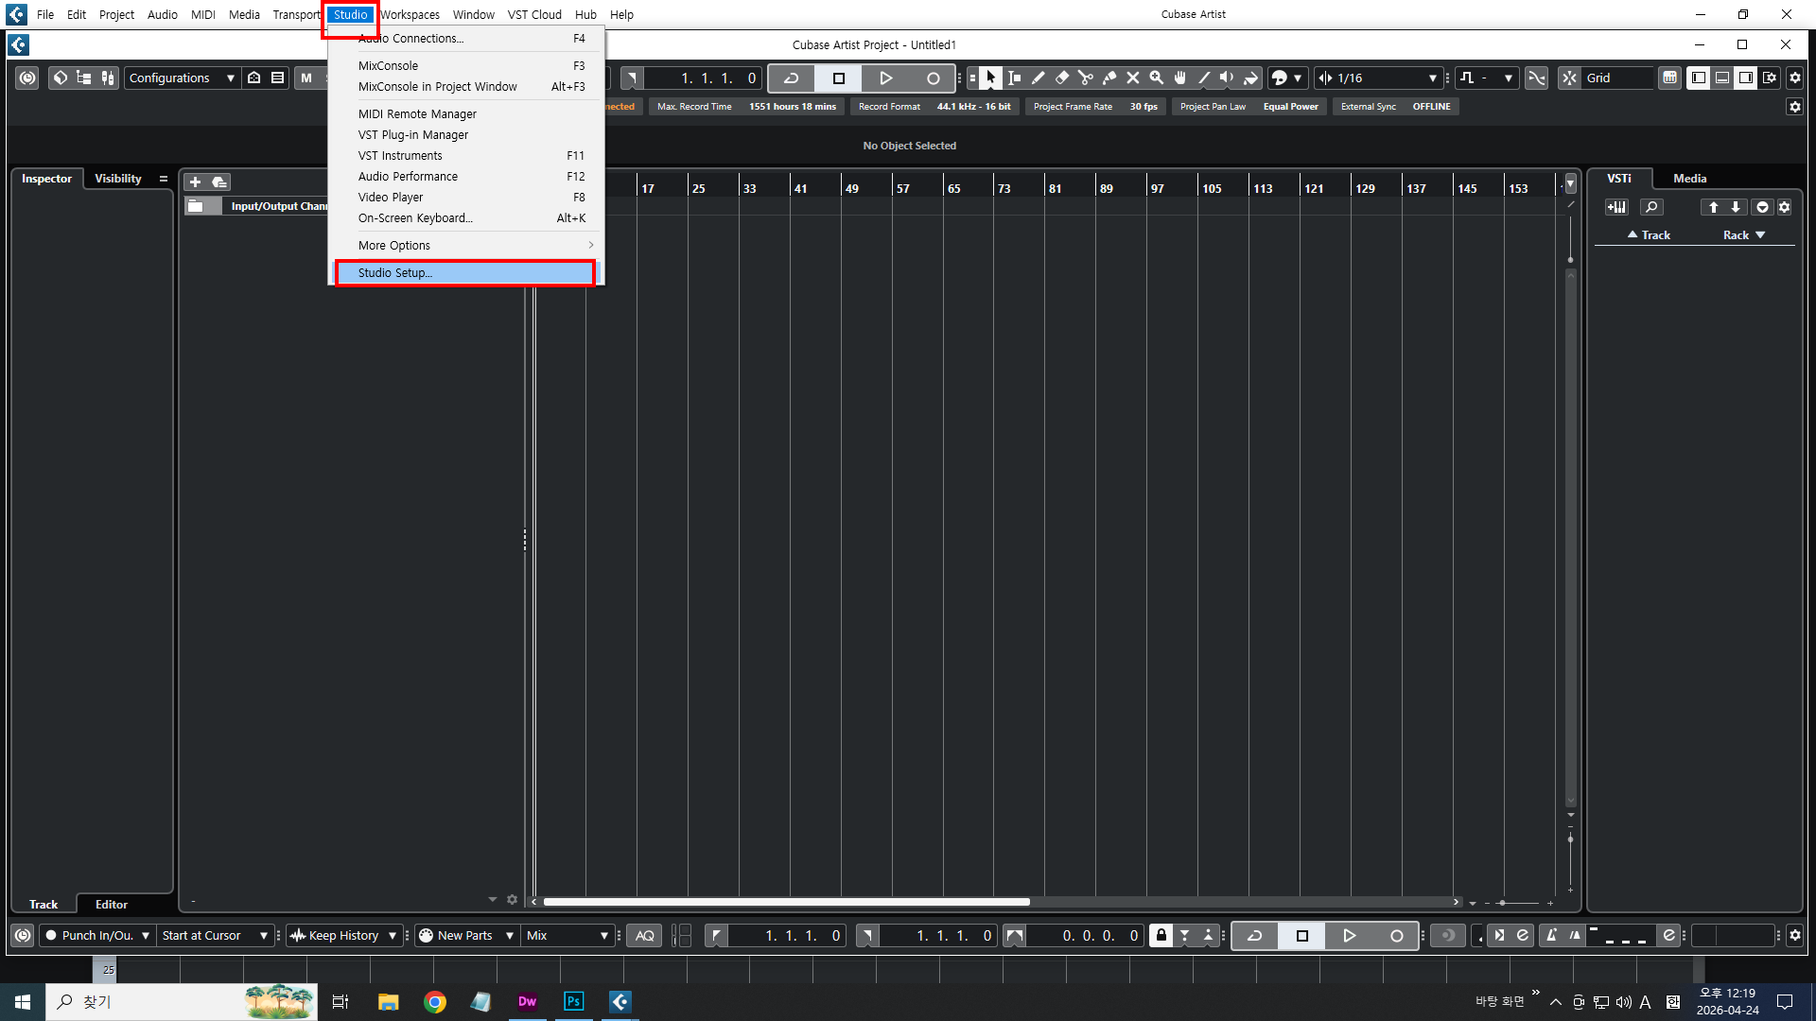Toggle the lower zone visibility
Image resolution: width=1816 pixels, height=1021 pixels.
coord(1722,78)
